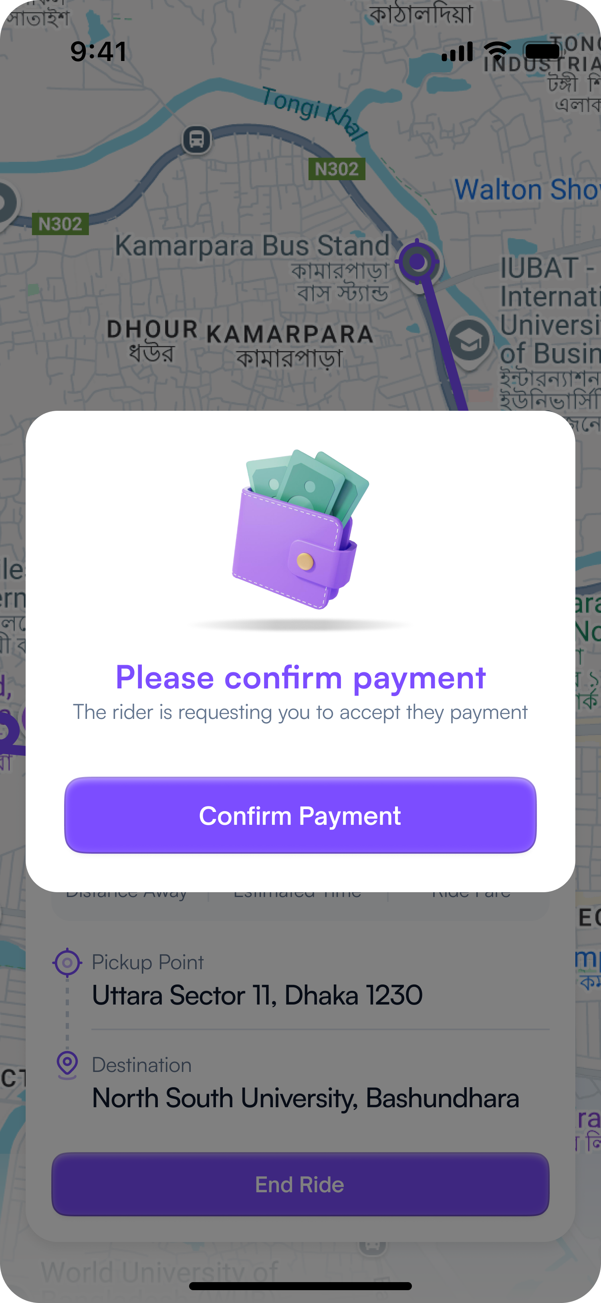The width and height of the screenshot is (601, 1303).
Task: Tap the current location target marker
Action: 417,262
